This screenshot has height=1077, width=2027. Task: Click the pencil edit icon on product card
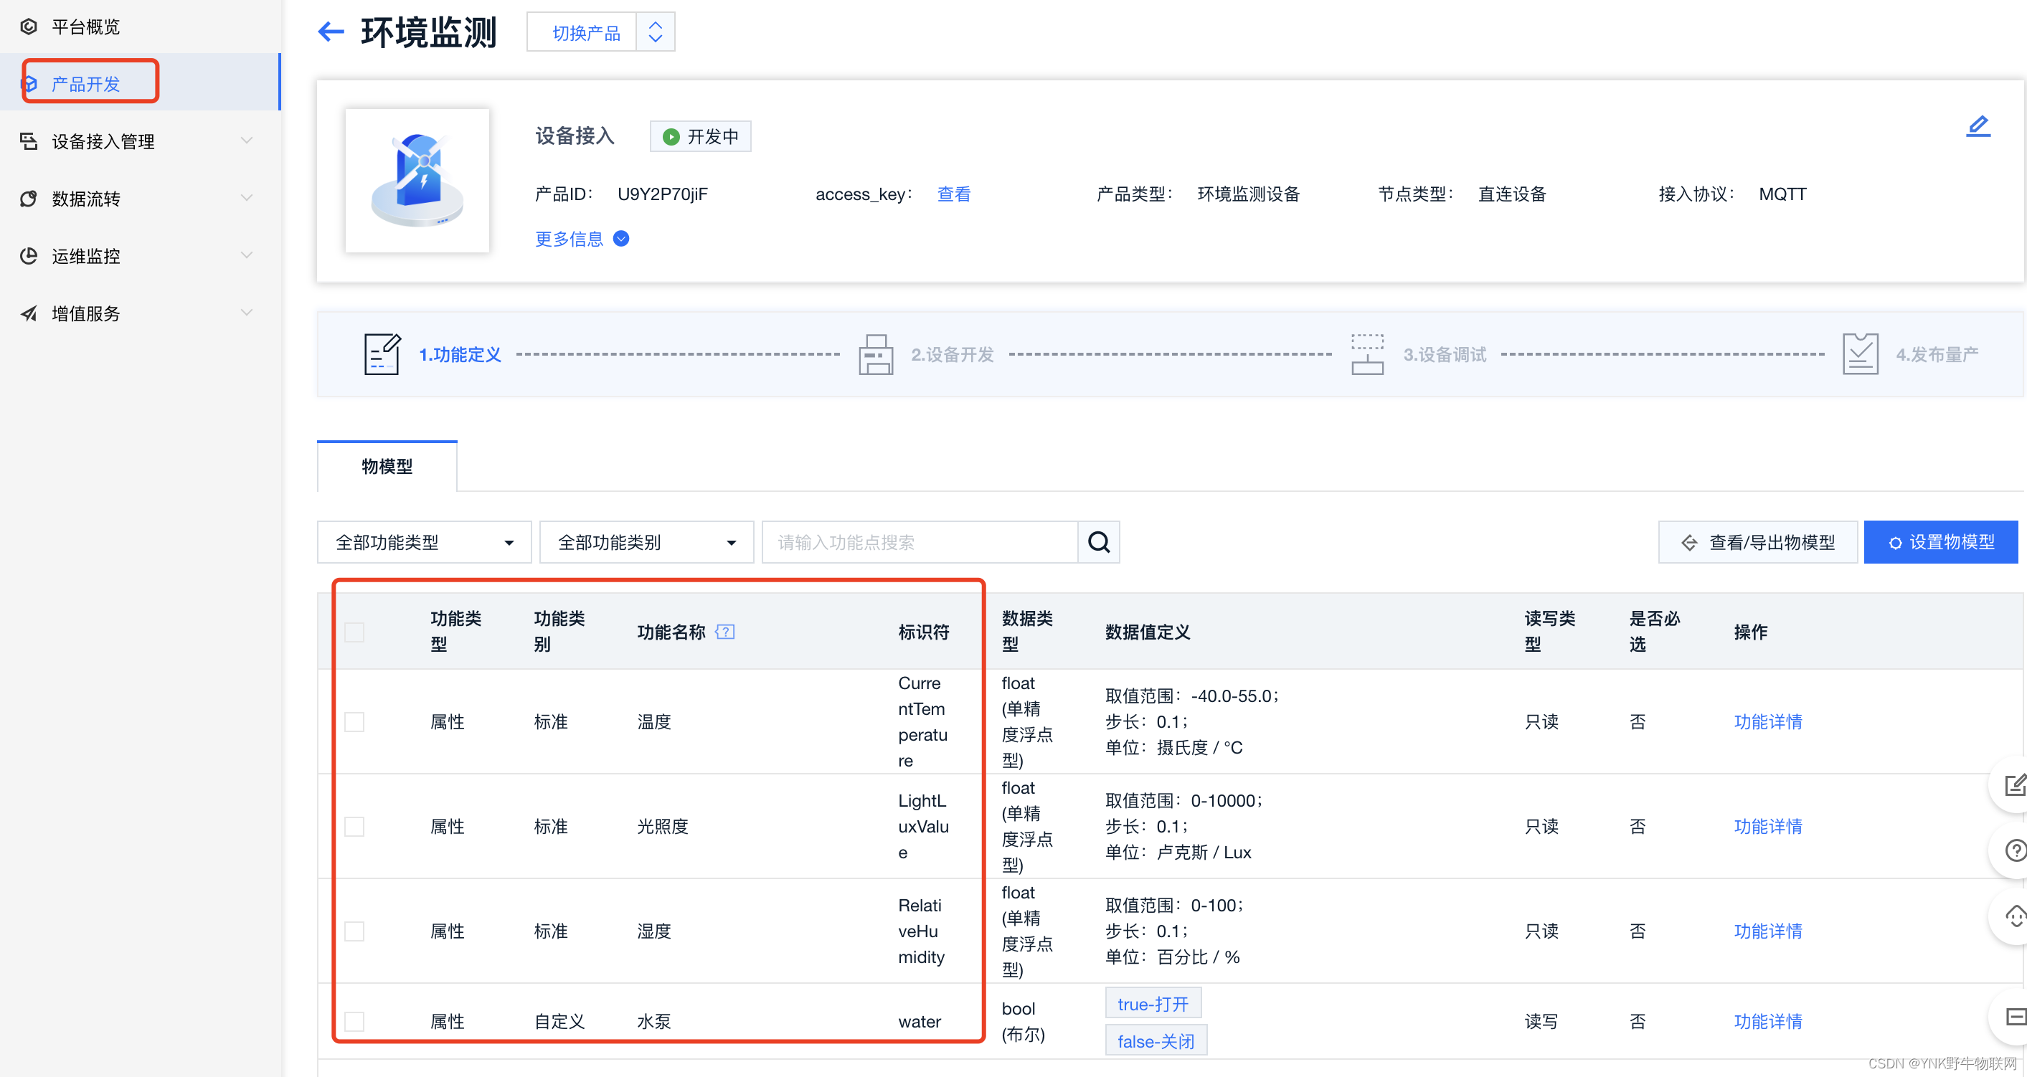pos(1978,126)
